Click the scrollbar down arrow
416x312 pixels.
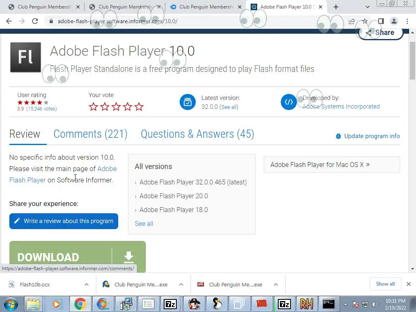click(412, 269)
